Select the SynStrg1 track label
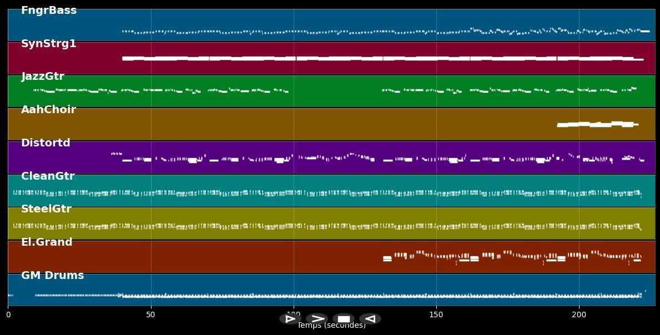This screenshot has height=335, width=660. (48, 44)
